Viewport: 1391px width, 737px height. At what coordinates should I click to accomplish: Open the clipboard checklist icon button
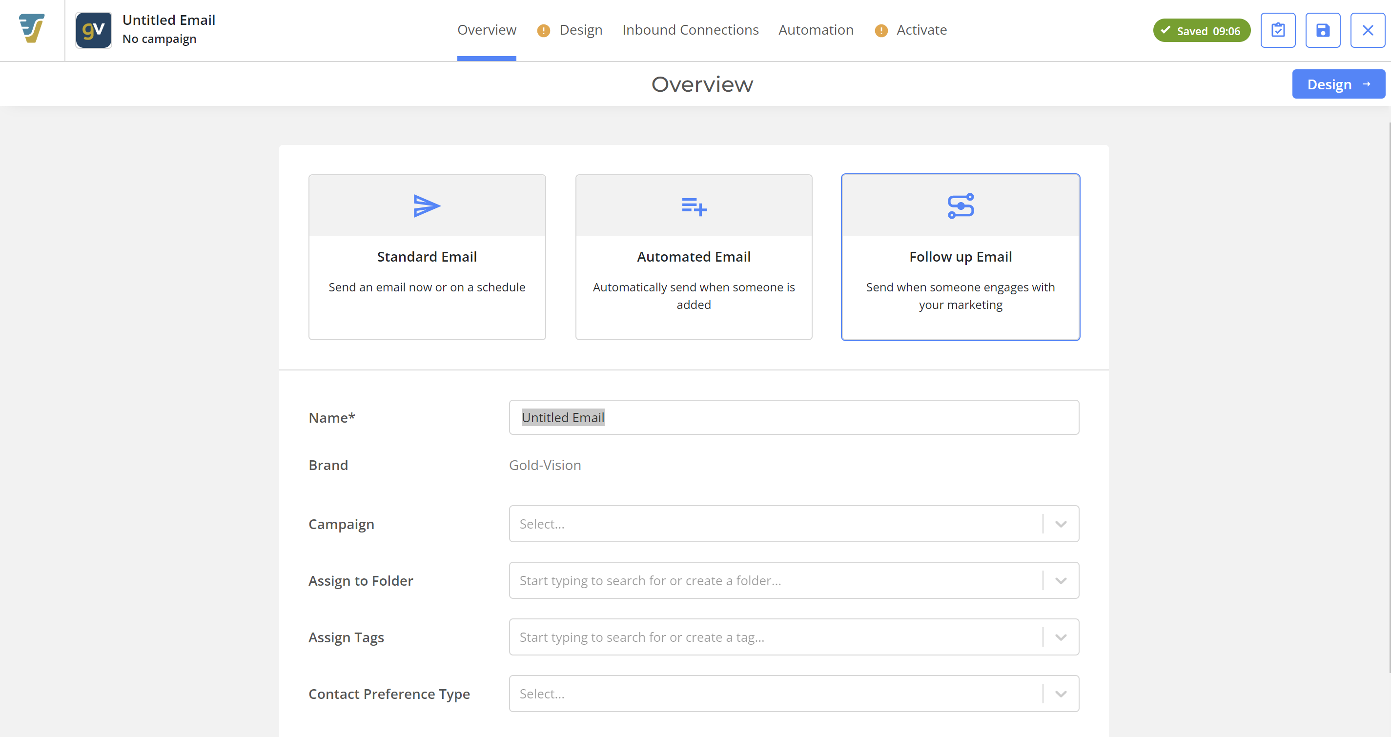pos(1278,30)
